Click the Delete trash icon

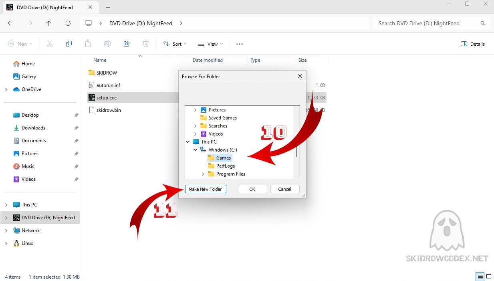(x=146, y=44)
